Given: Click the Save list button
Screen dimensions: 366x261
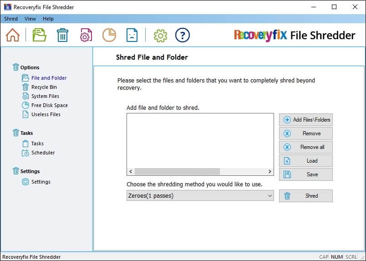Looking at the screenshot, I should [306, 174].
